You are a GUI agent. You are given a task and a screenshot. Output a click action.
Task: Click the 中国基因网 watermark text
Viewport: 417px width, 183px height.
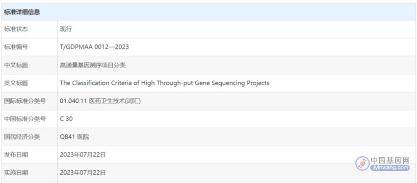click(x=390, y=160)
